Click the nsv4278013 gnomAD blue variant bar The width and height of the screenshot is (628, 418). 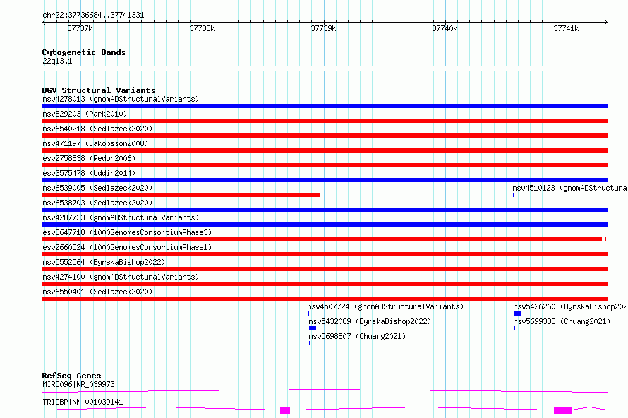pos(325,106)
